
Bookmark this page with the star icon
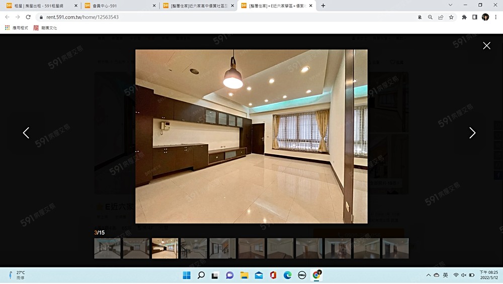point(451,17)
